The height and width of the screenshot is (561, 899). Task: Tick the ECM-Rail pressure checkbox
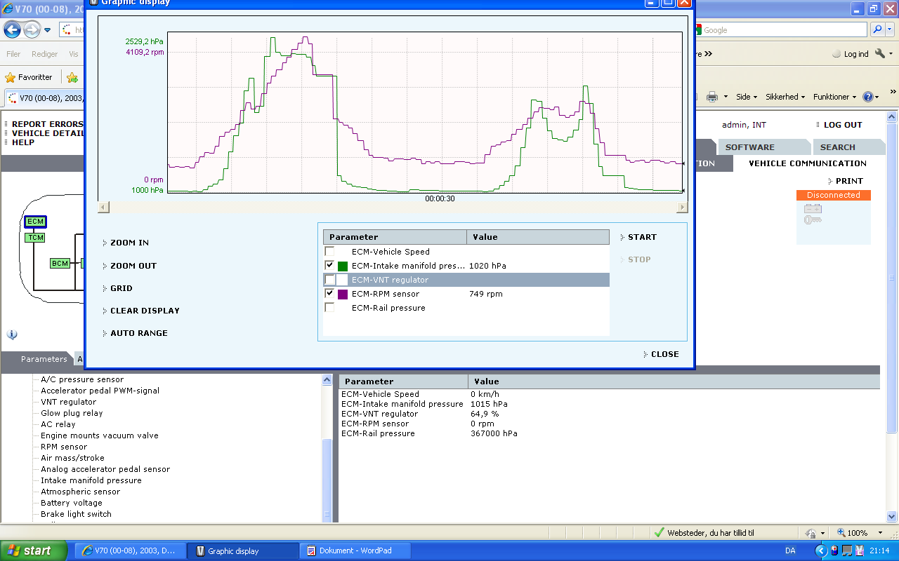329,308
